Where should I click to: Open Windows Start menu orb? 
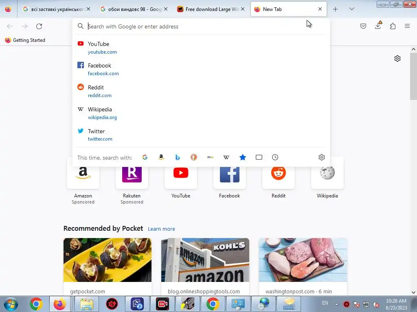point(11,304)
